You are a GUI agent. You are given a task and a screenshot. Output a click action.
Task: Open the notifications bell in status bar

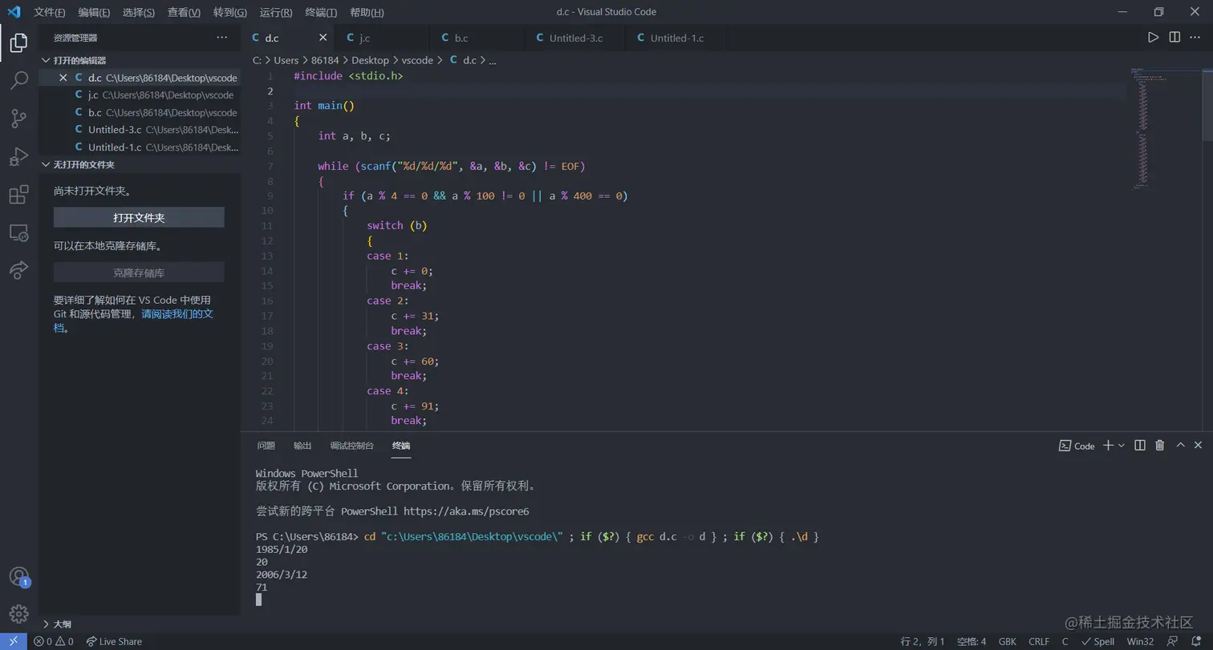pyautogui.click(x=1195, y=641)
